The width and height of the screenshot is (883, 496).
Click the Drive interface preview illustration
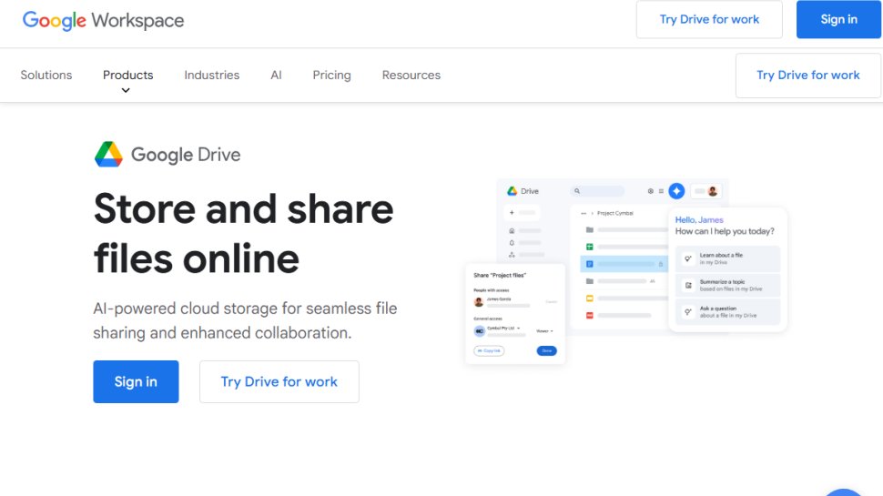[626, 271]
